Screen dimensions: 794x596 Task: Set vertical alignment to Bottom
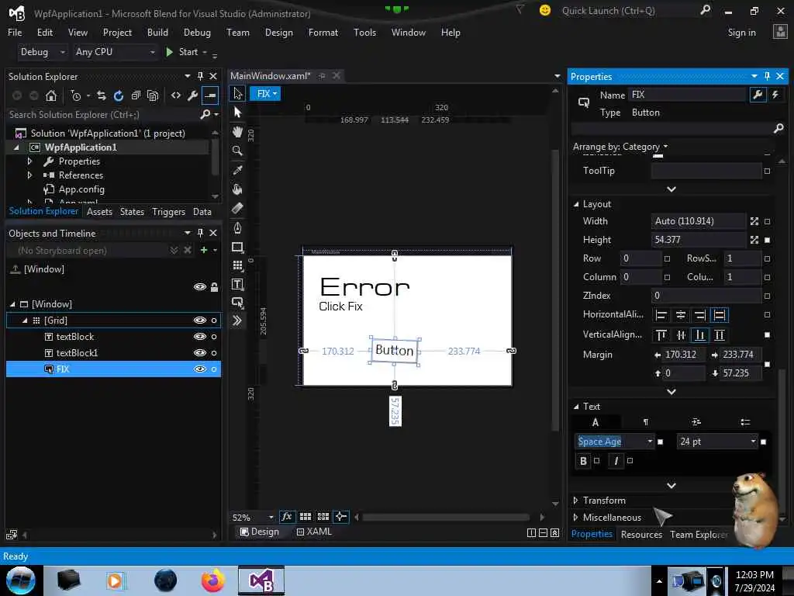pyautogui.click(x=700, y=335)
